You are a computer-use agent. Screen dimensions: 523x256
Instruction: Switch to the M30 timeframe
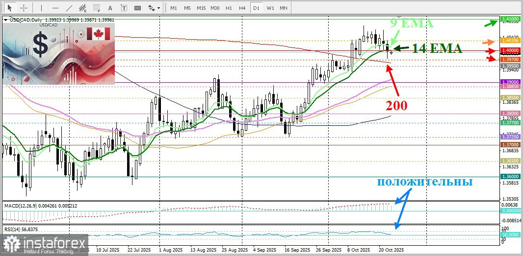[x=215, y=8]
